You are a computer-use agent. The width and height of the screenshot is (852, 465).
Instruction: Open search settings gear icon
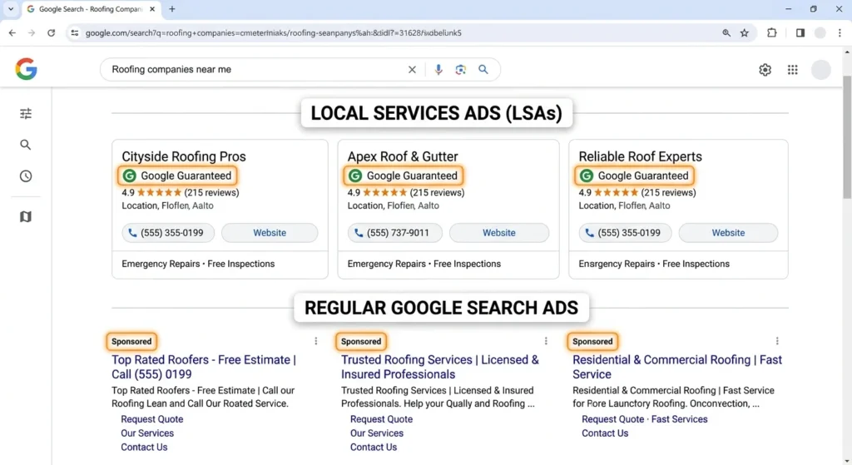click(765, 70)
